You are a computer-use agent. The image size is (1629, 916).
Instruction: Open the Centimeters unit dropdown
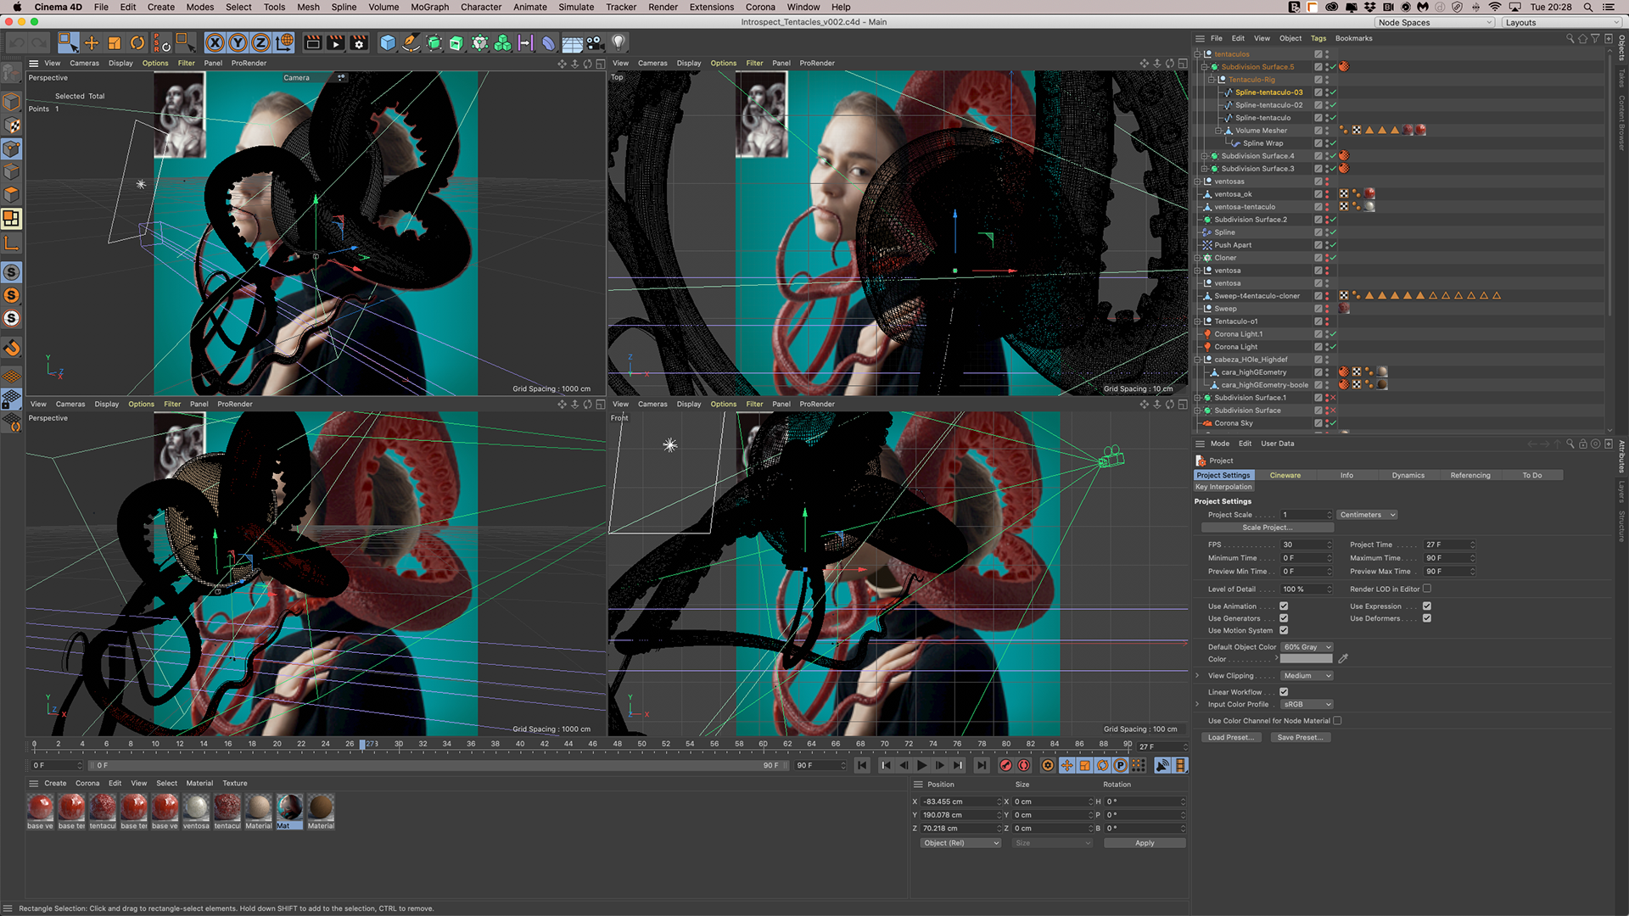click(x=1368, y=515)
